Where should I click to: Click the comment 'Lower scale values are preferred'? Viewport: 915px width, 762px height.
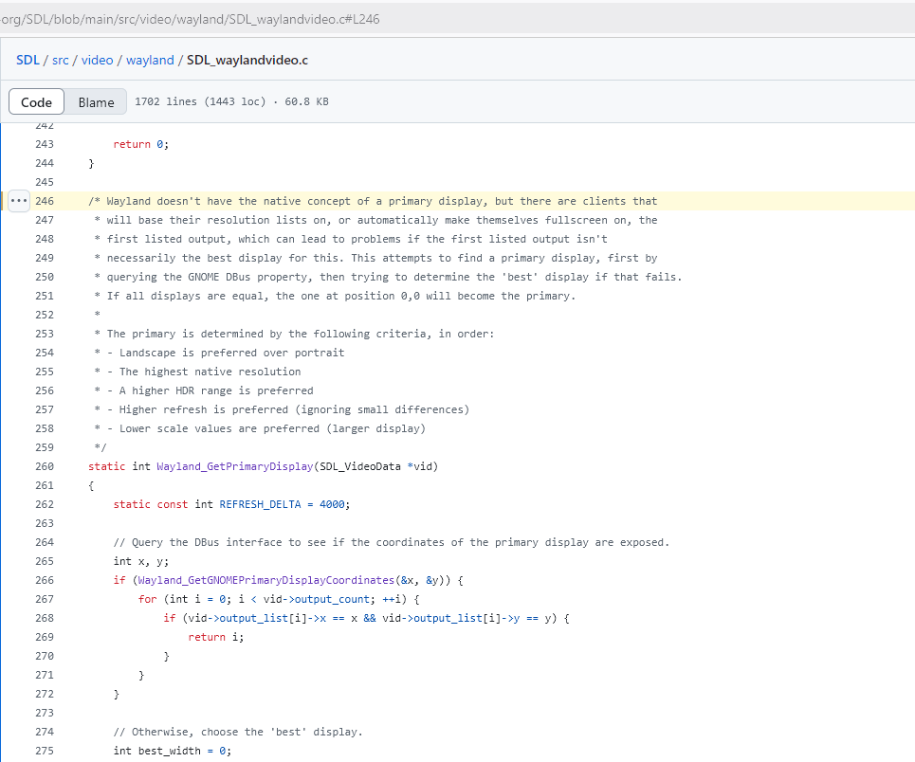tap(219, 428)
